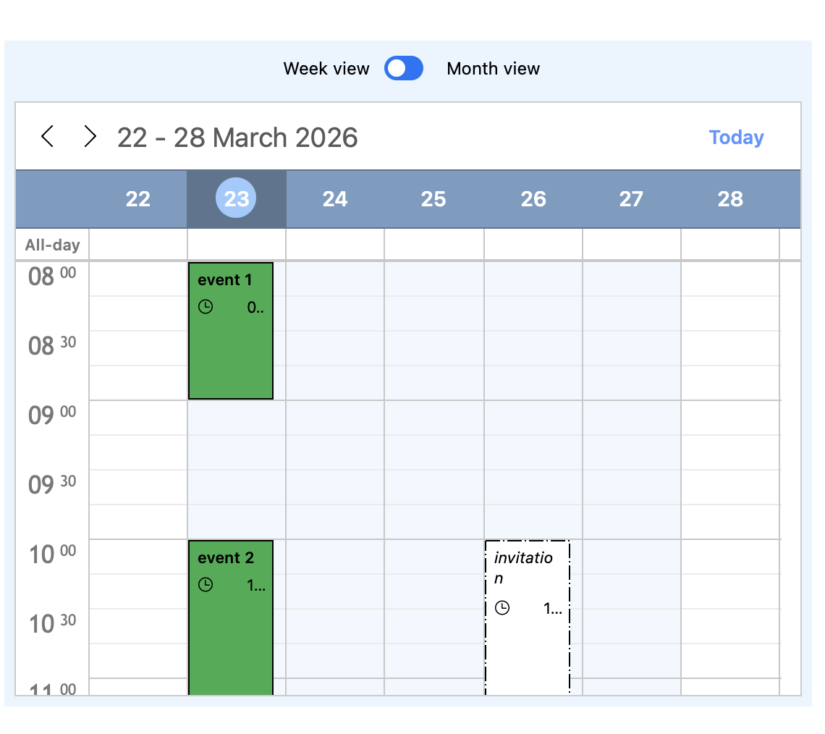Select highlighted day 23 header

pyautogui.click(x=236, y=199)
